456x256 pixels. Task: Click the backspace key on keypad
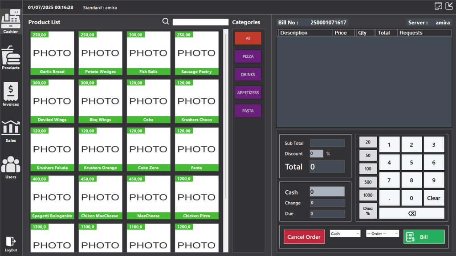point(412,213)
